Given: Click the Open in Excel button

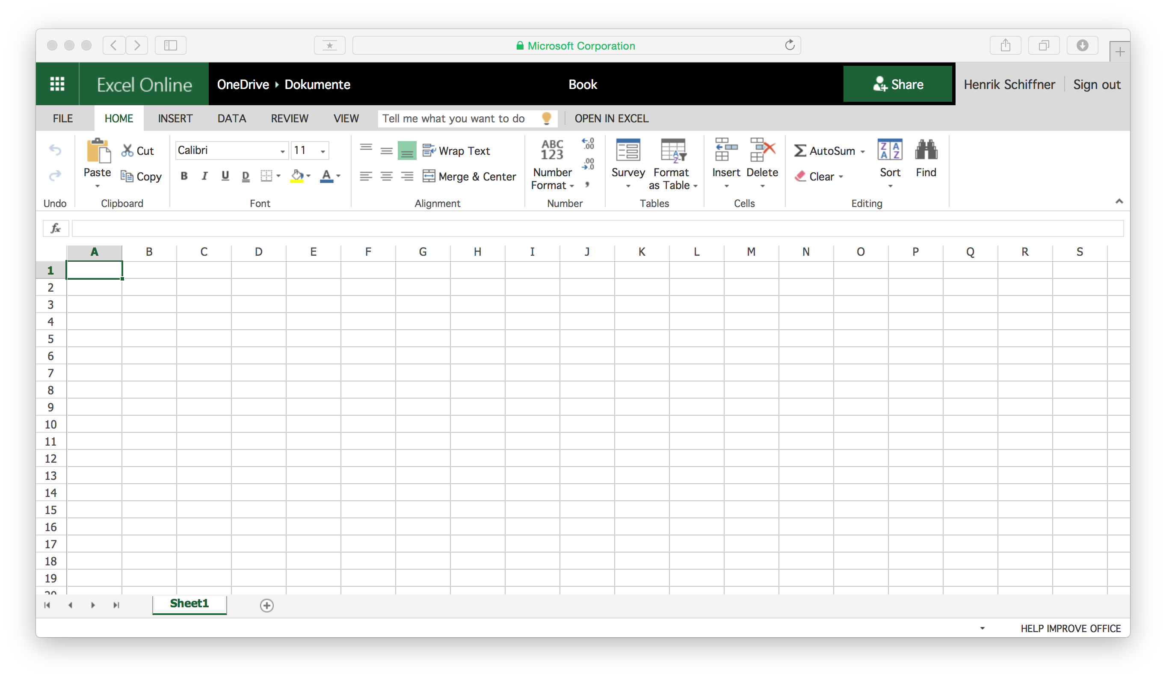Looking at the screenshot, I should (612, 118).
